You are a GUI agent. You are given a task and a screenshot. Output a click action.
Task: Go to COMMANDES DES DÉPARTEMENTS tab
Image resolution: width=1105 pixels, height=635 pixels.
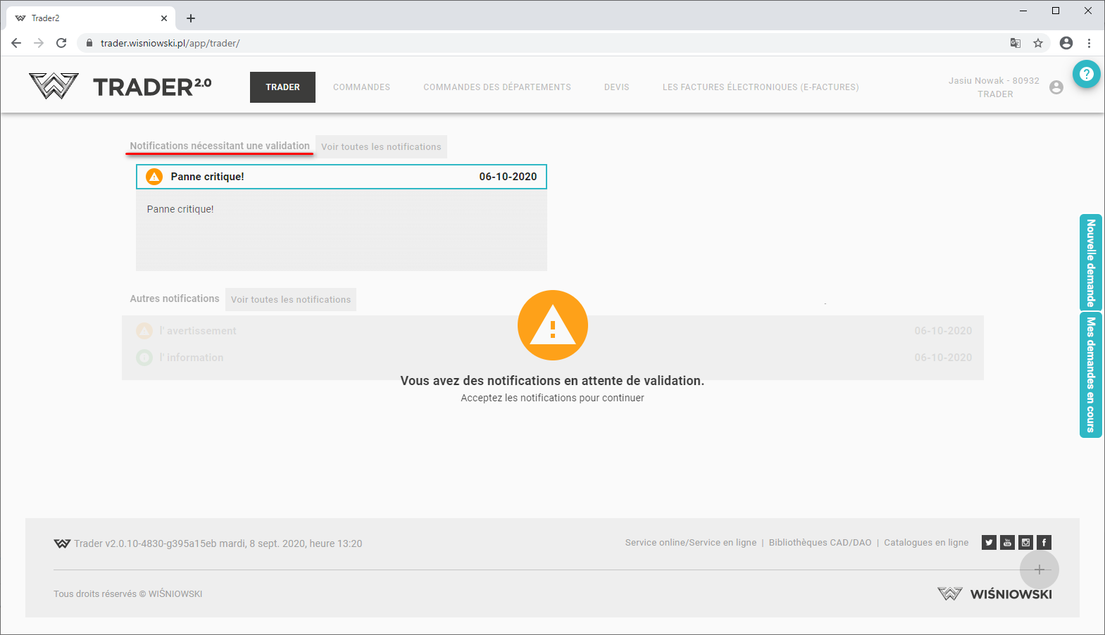(497, 87)
